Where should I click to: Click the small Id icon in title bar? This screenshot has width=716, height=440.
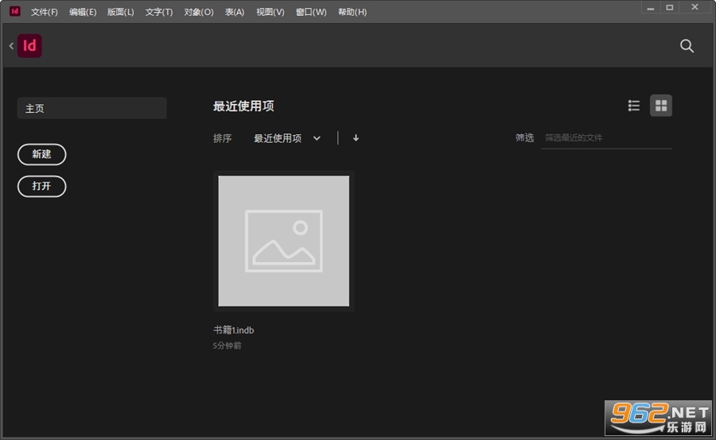click(15, 11)
